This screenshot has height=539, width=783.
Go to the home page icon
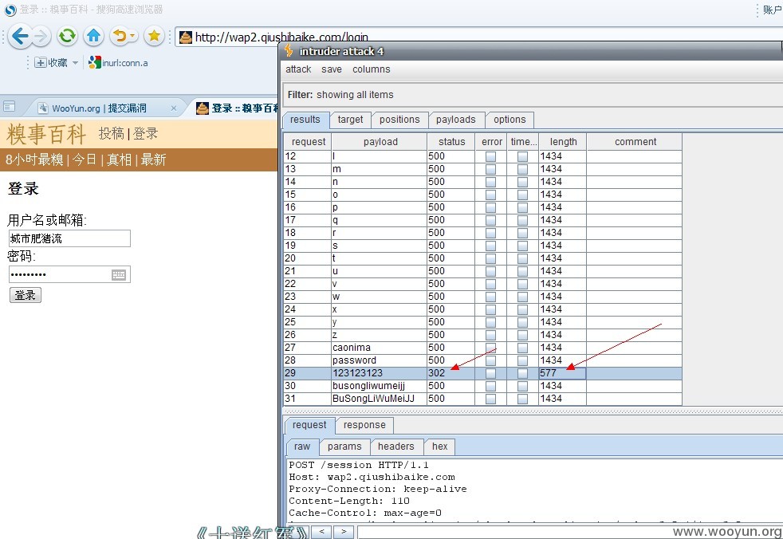pyautogui.click(x=93, y=36)
